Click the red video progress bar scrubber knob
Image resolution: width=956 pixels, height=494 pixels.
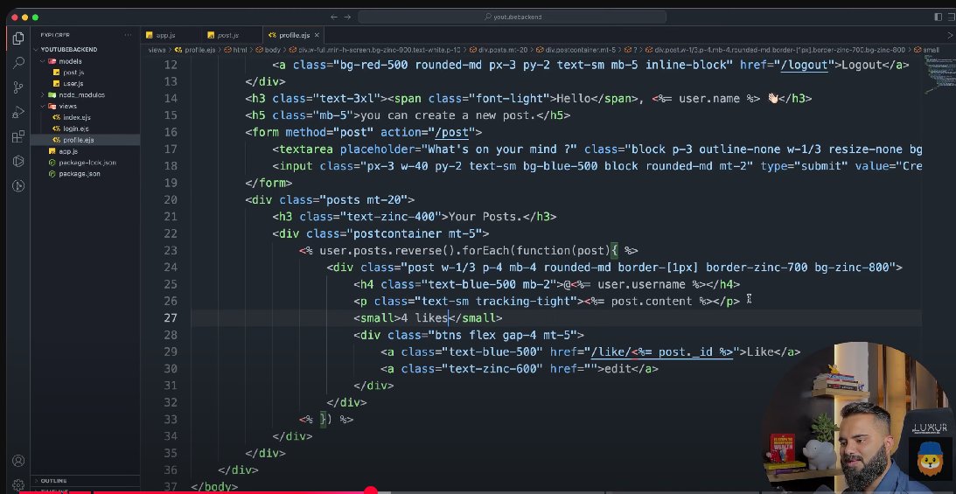click(370, 491)
